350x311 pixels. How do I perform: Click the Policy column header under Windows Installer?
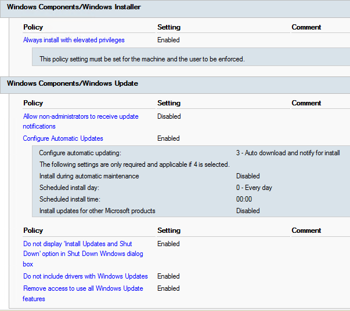point(33,27)
